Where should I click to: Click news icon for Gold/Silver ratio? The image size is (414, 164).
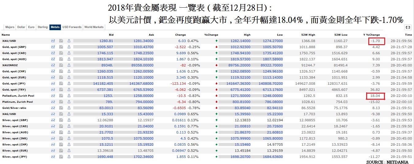click(x=61, y=108)
